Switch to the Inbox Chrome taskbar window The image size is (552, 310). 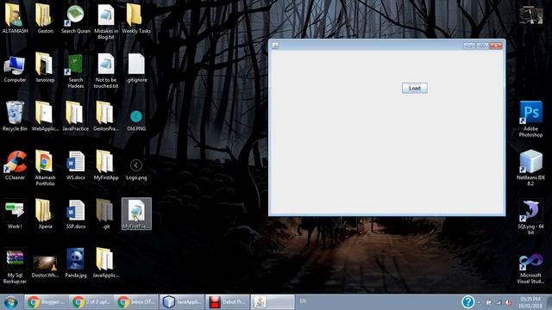pos(136,302)
